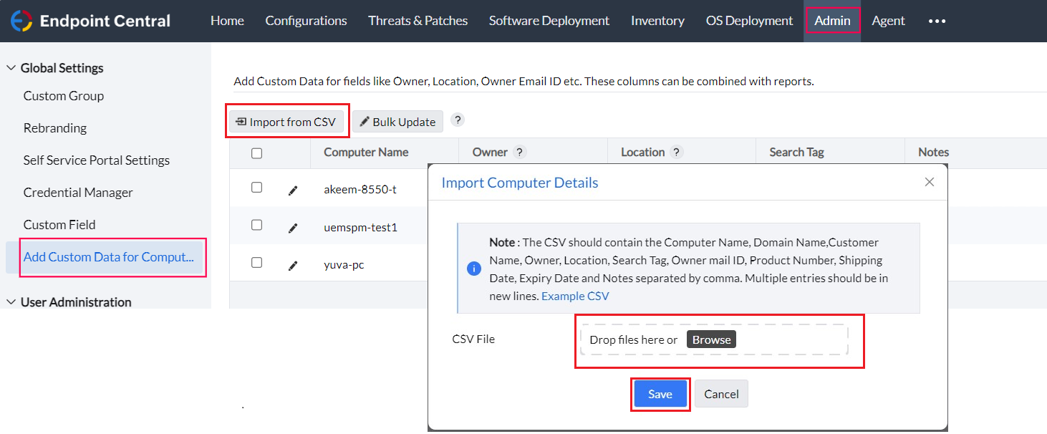1047x434 pixels.
Task: Click the Search Tag column header
Action: [796, 152]
